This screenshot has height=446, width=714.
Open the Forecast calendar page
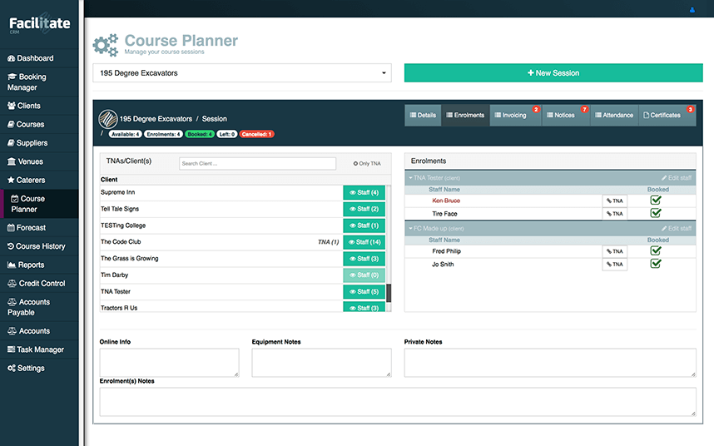31,227
